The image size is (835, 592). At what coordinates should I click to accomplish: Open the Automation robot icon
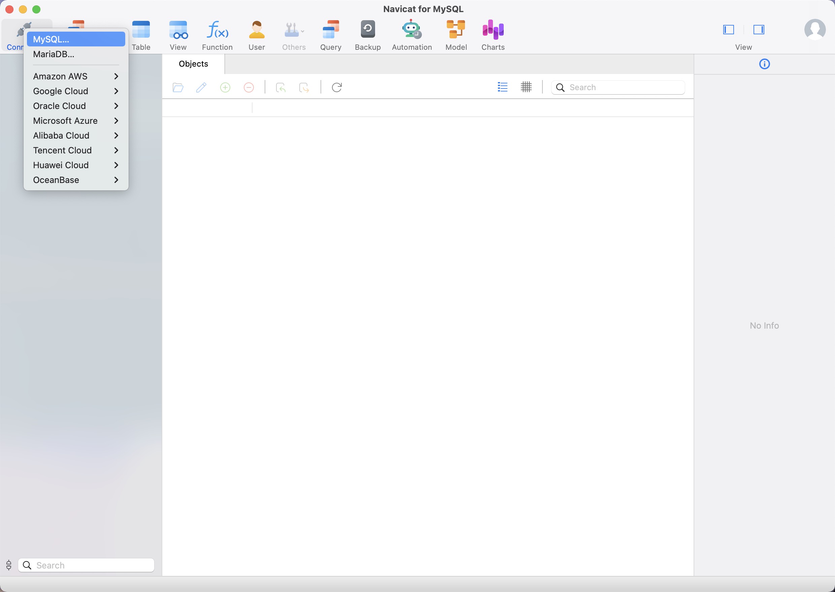pyautogui.click(x=411, y=35)
